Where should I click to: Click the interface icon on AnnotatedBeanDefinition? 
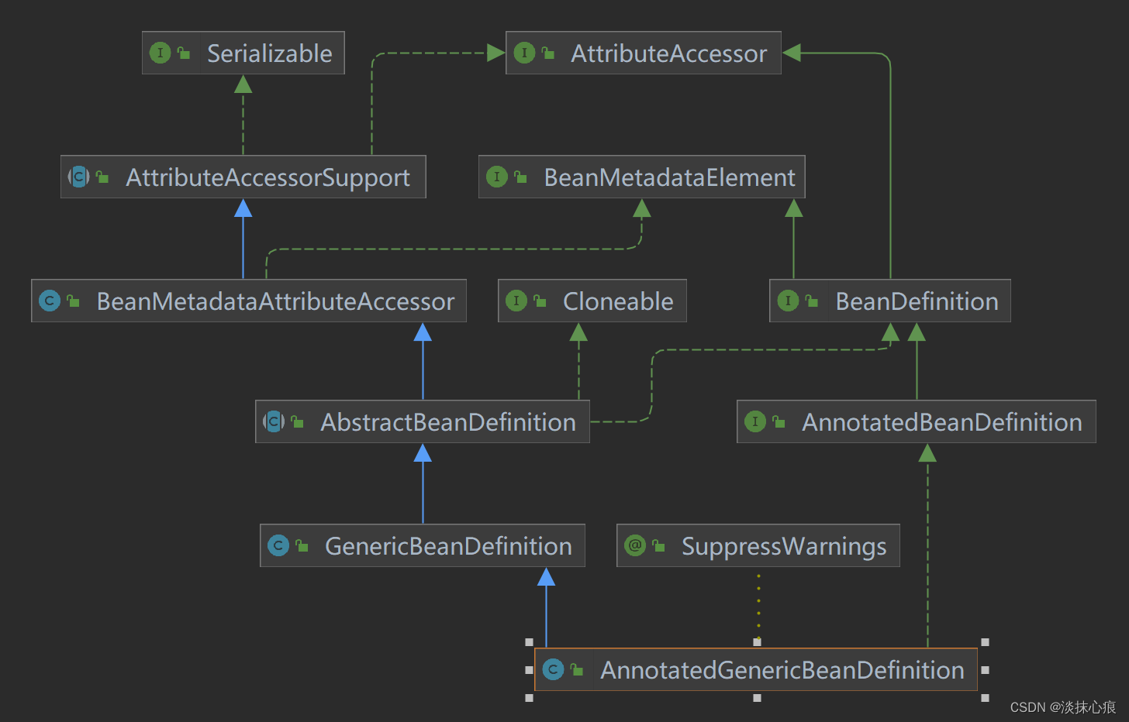(755, 421)
